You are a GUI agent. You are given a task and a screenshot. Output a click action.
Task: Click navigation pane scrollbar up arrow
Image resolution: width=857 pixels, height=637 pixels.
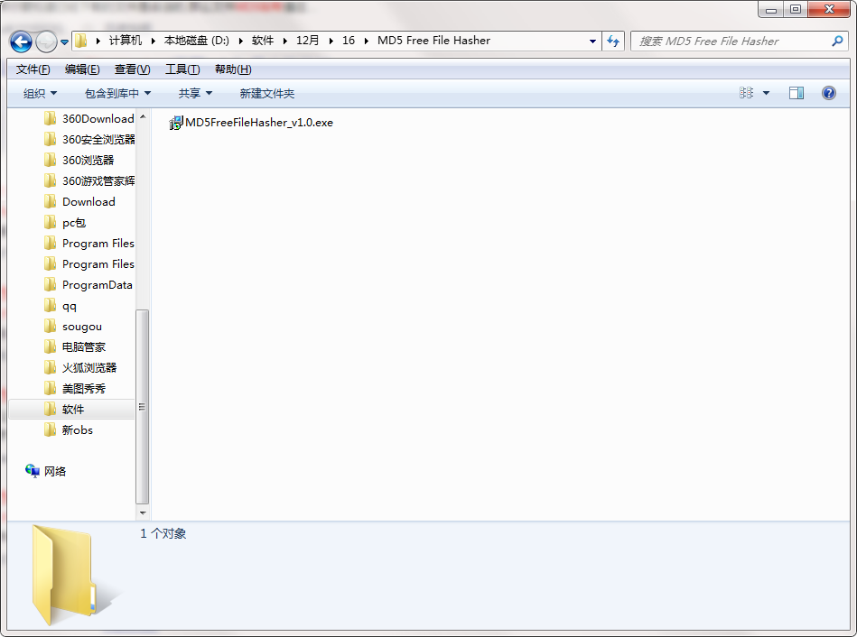pyautogui.click(x=143, y=117)
